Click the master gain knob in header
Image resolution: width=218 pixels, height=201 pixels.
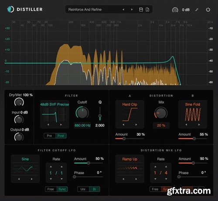(x=175, y=10)
